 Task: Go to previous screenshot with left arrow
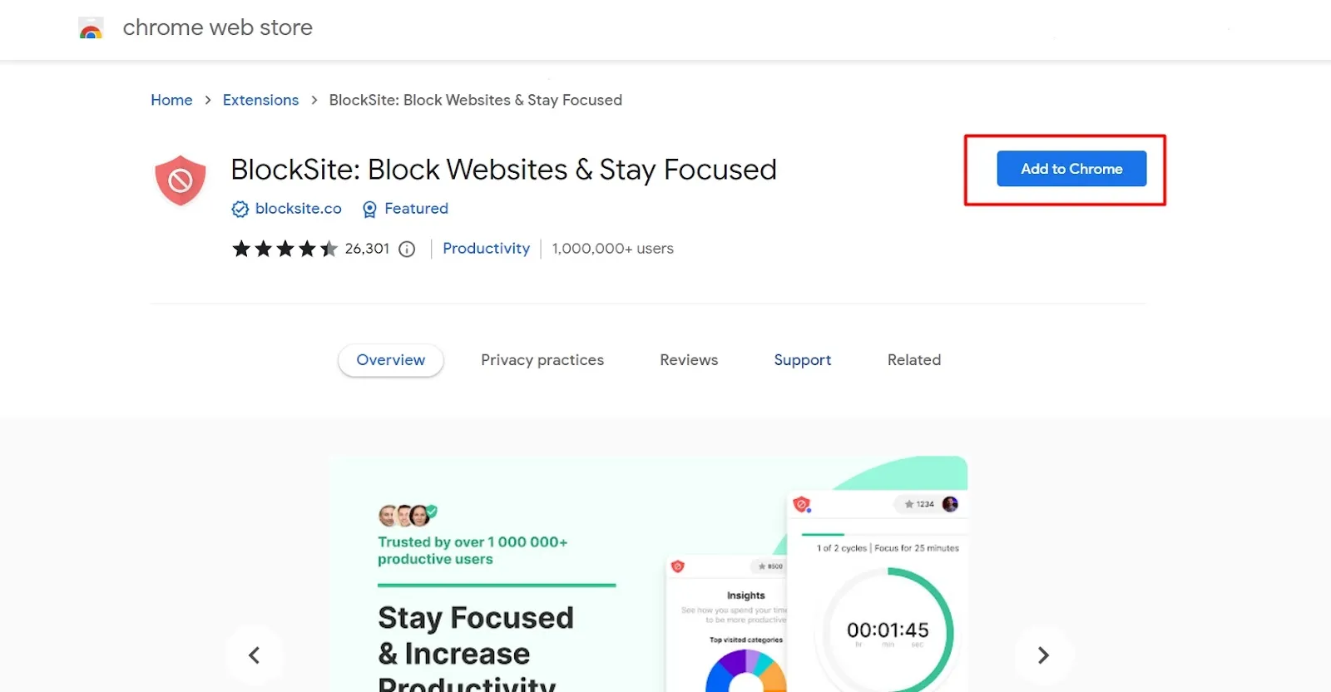point(255,655)
